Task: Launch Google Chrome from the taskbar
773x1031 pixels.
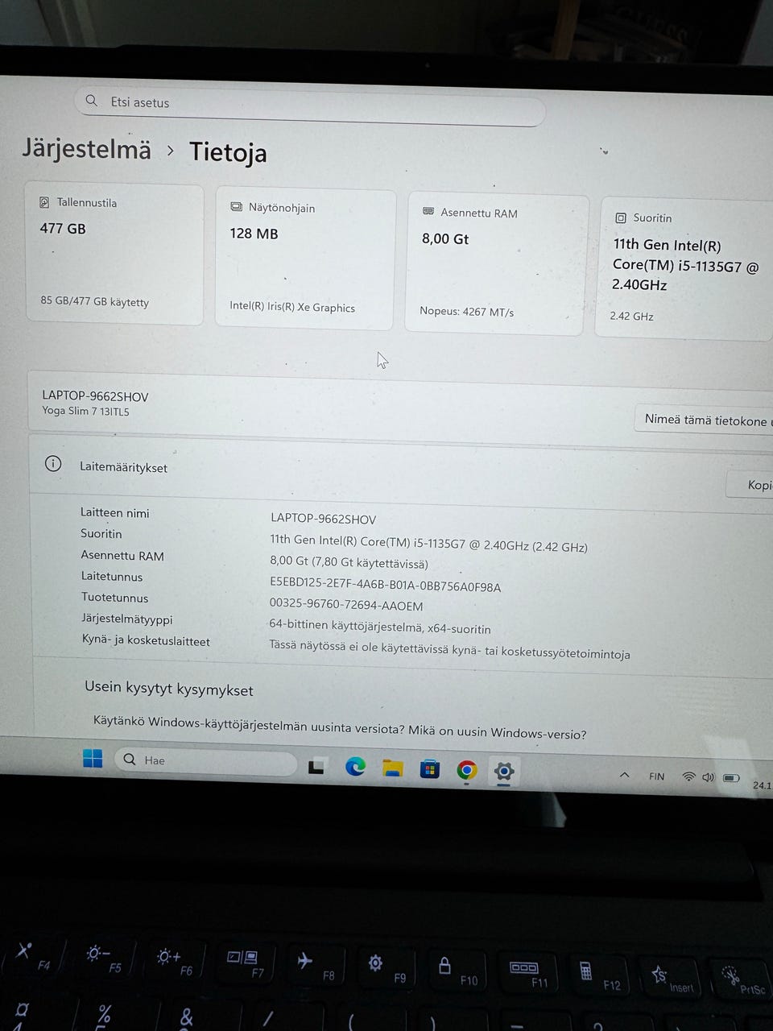Action: 467,771
